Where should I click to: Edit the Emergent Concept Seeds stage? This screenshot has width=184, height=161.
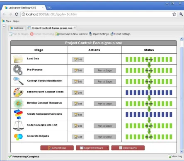coord(78,92)
